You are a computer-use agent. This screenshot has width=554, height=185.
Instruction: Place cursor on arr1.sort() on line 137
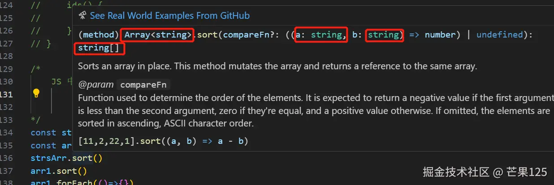[x=58, y=171]
